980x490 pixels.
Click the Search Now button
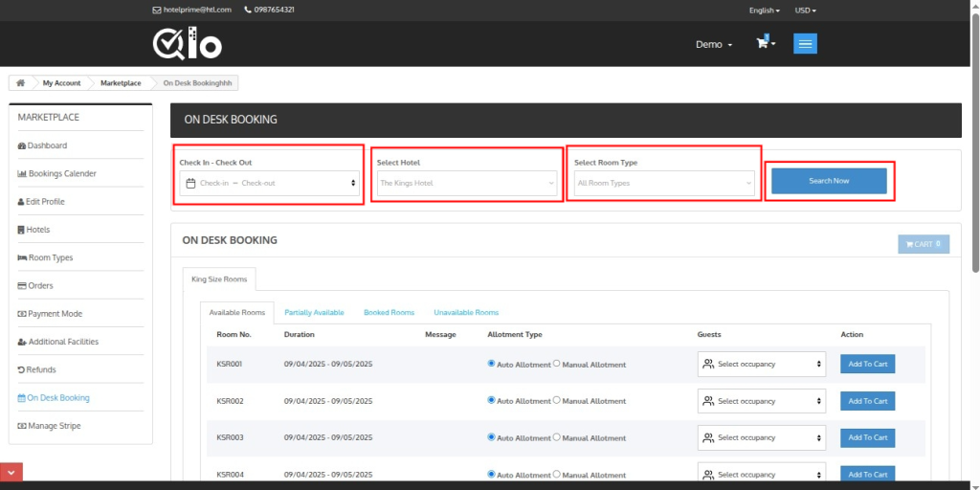coord(829,181)
